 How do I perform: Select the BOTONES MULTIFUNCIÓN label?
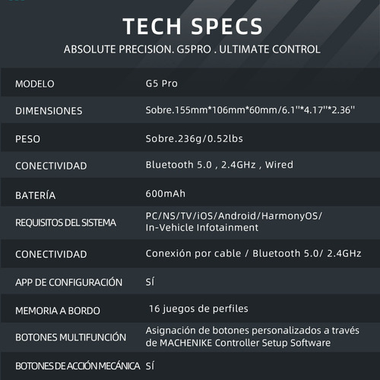(x=71, y=337)
